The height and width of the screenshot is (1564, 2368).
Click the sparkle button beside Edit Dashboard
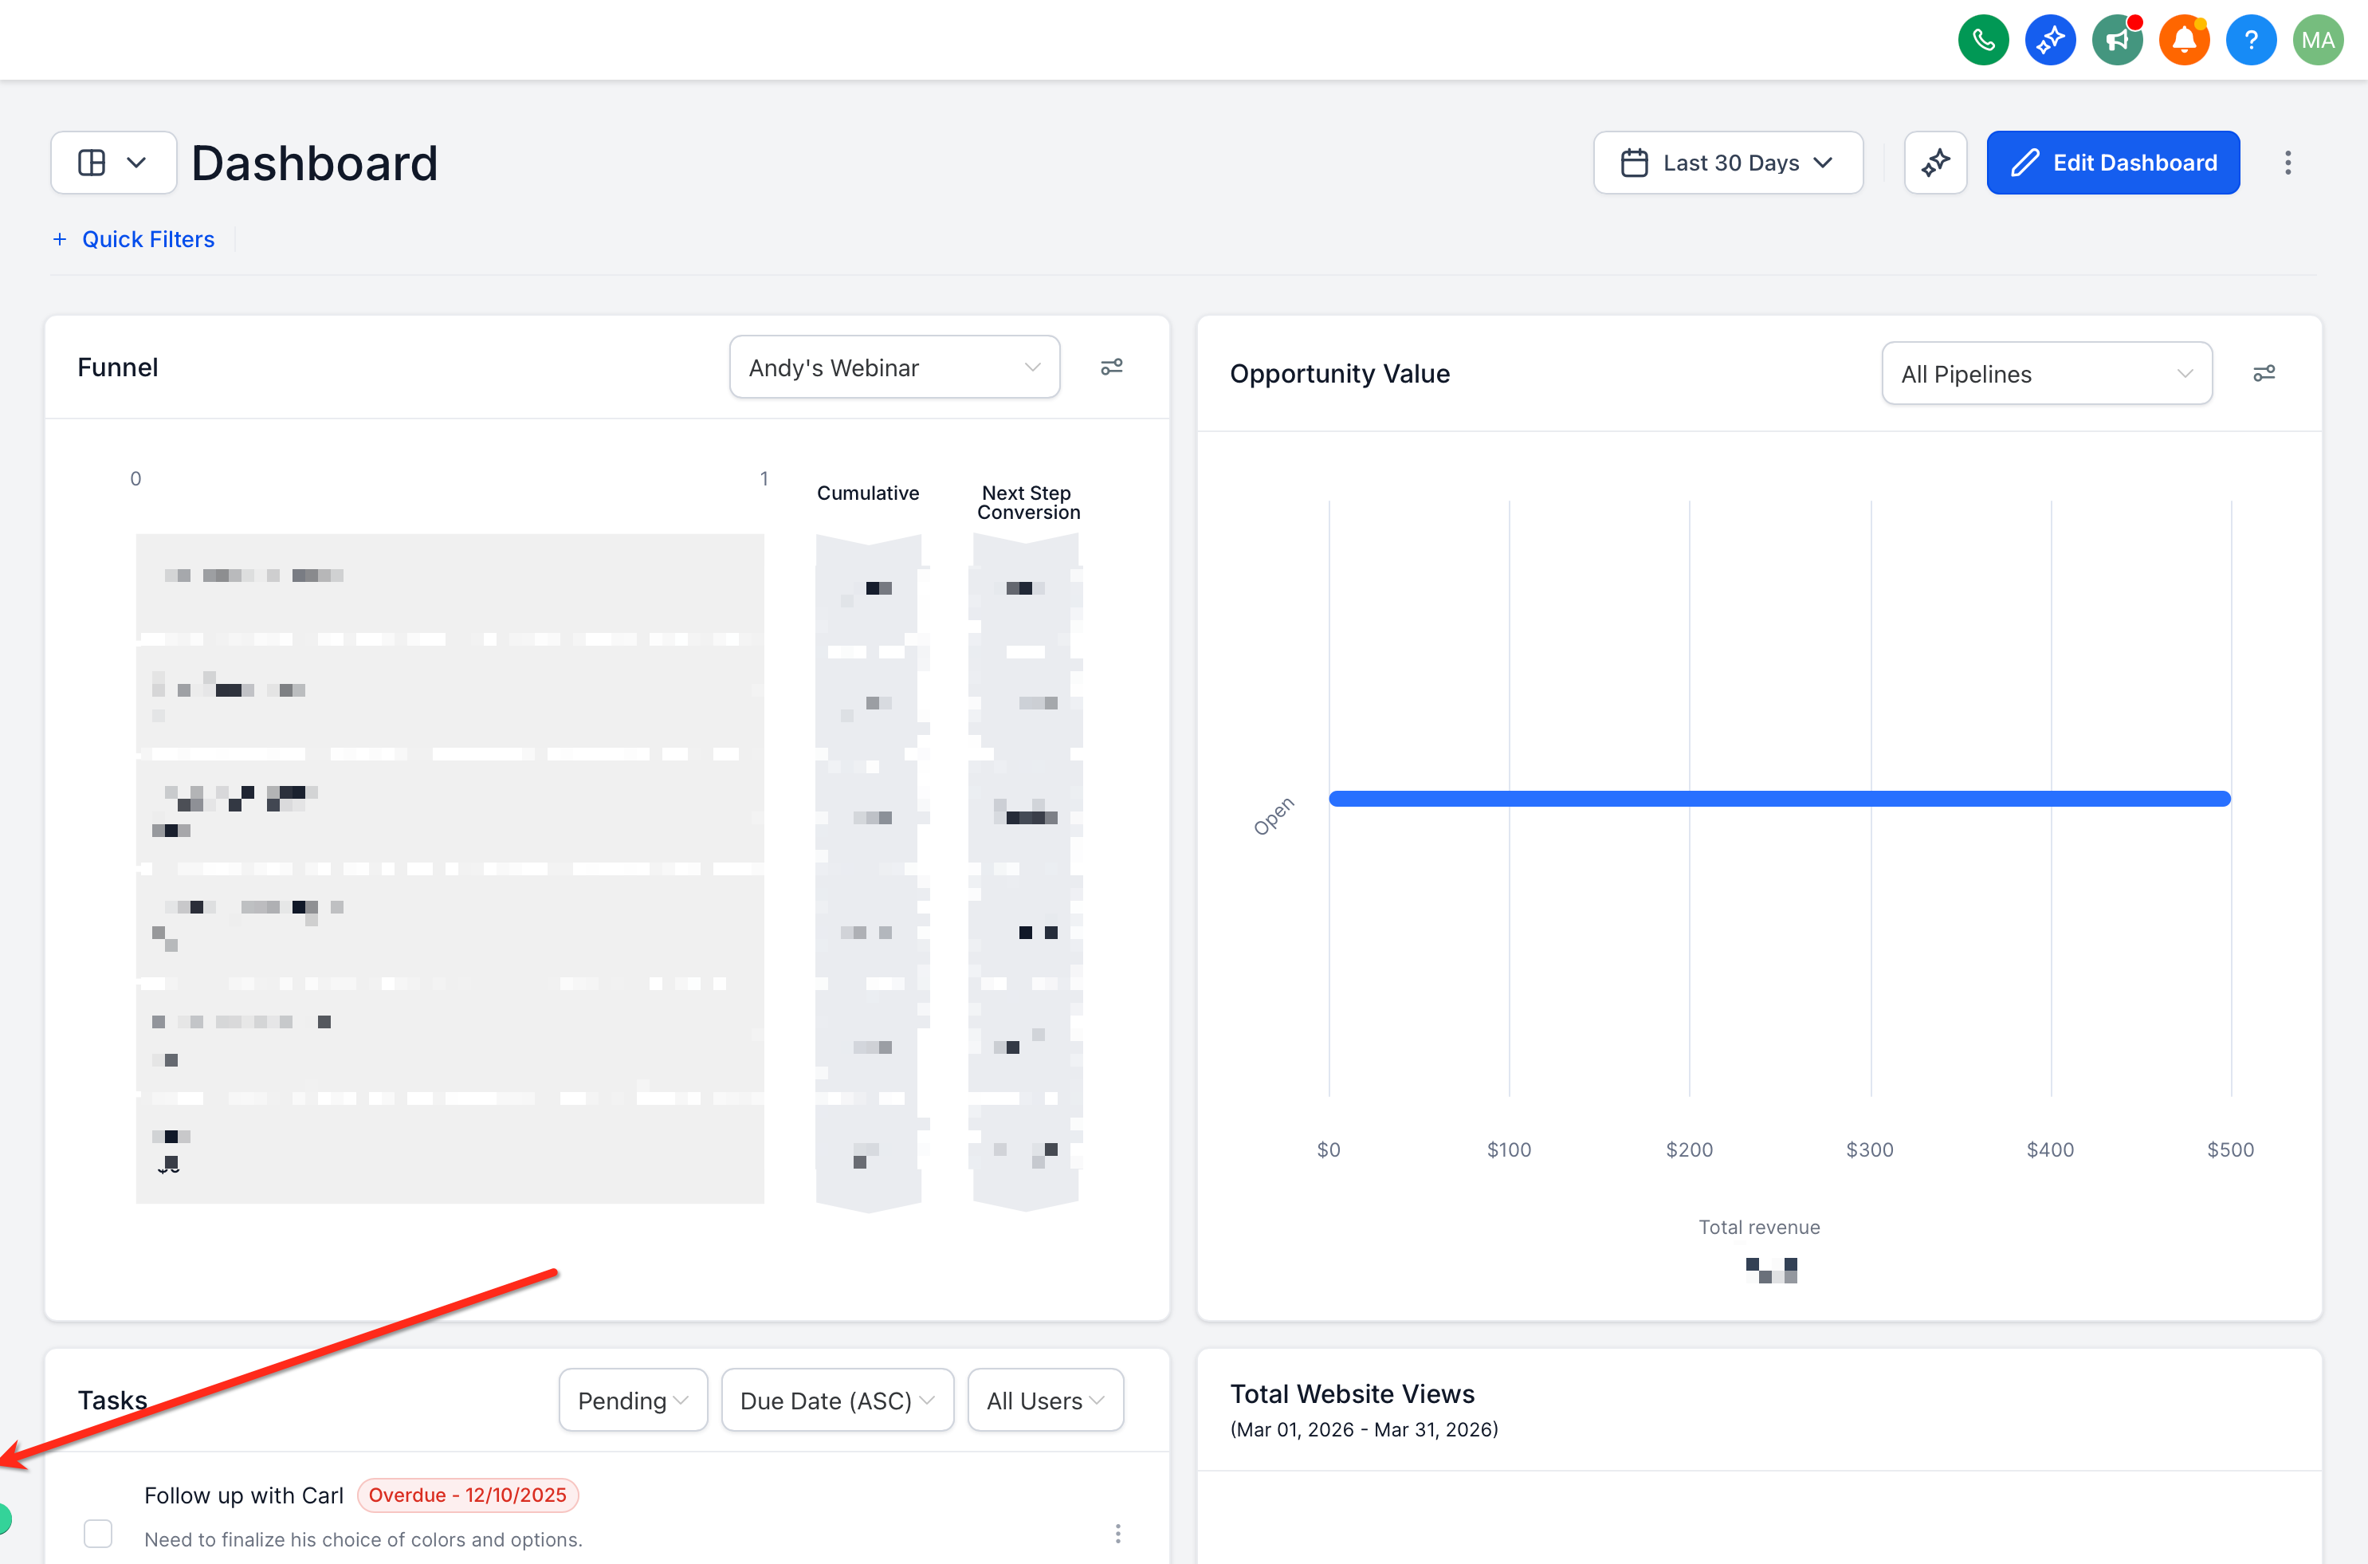coord(1934,163)
